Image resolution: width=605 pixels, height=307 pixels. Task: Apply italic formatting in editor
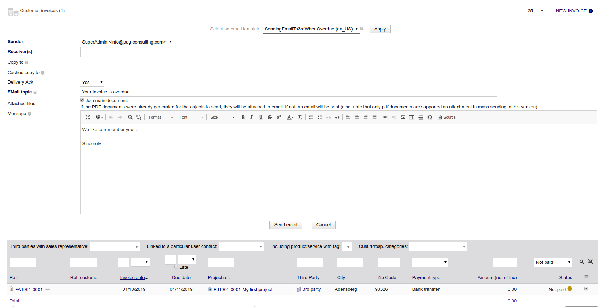coord(251,117)
